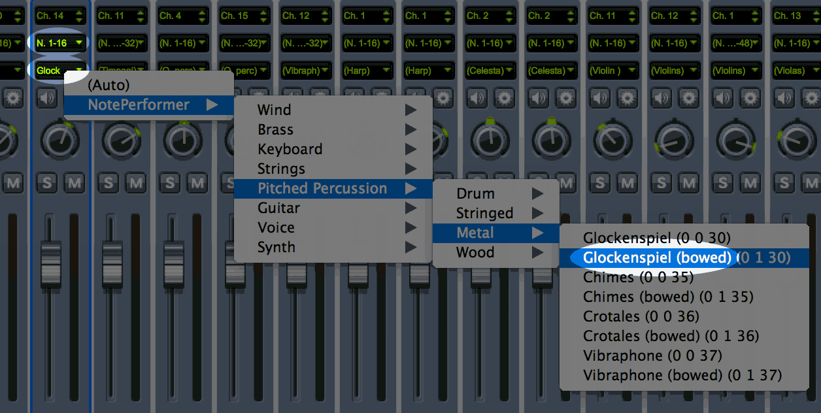Open the Drum submenu

click(x=496, y=193)
